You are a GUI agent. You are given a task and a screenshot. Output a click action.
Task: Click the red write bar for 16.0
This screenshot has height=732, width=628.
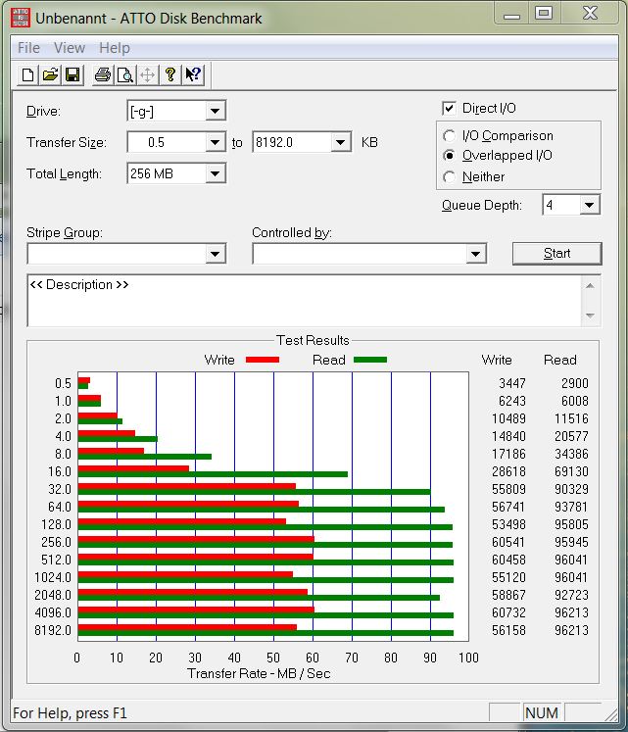click(133, 468)
